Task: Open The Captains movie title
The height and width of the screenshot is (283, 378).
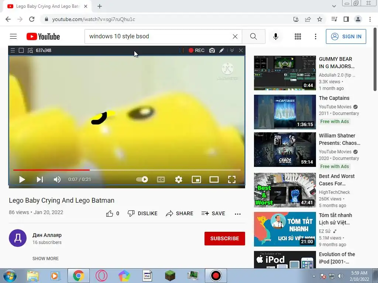Action: 334,98
